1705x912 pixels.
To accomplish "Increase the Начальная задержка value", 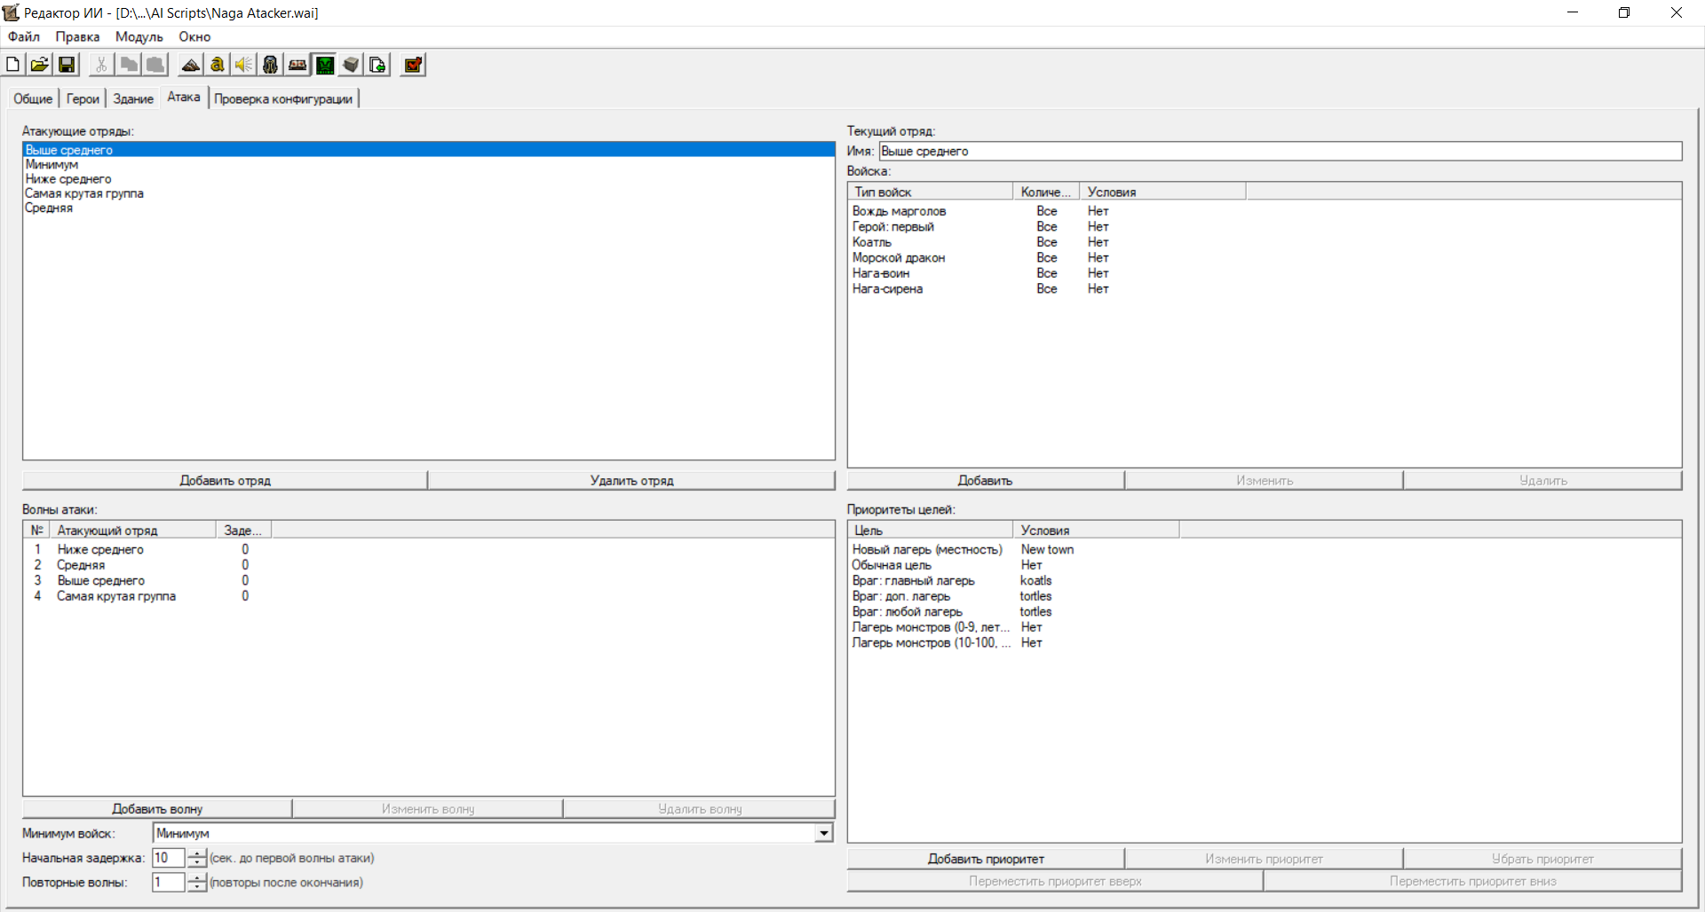I will click(197, 853).
